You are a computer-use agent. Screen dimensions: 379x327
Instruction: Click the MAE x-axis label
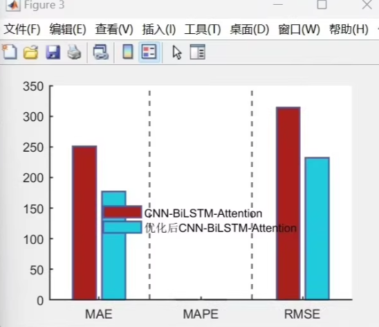(x=99, y=314)
